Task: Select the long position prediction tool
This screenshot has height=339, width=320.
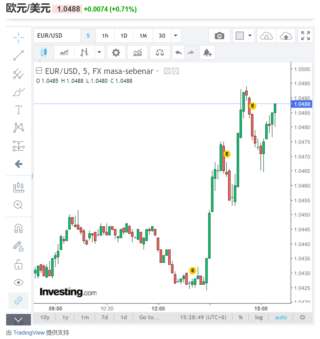Action: click(19, 146)
